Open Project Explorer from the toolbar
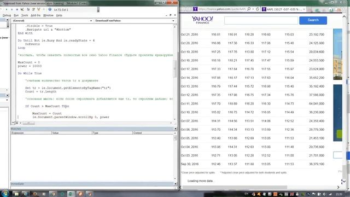The width and height of the screenshot is (350, 197). coord(28,10)
